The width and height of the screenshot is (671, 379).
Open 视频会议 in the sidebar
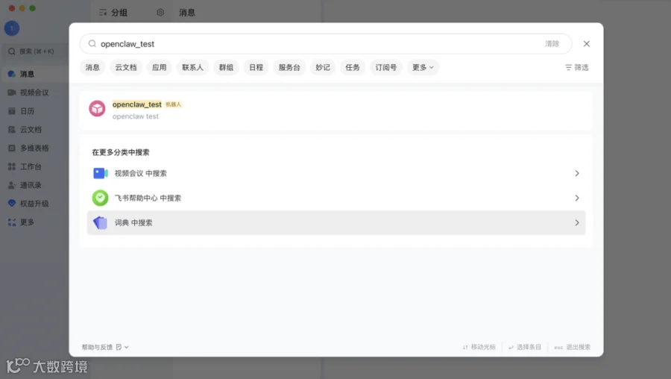34,93
